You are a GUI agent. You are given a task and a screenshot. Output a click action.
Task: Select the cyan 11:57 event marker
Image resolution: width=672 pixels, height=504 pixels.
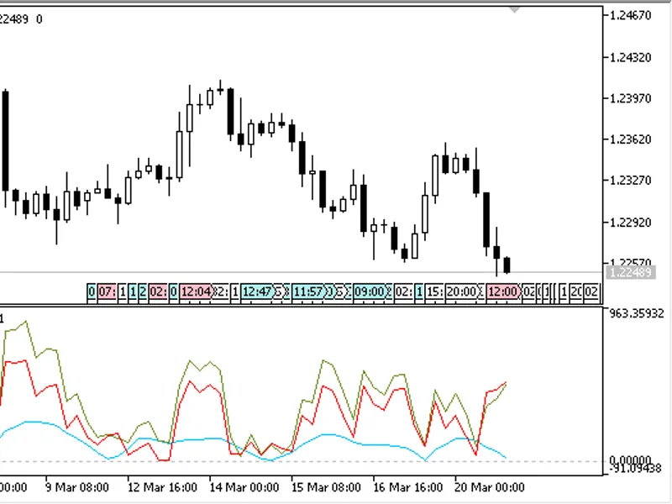tap(309, 292)
